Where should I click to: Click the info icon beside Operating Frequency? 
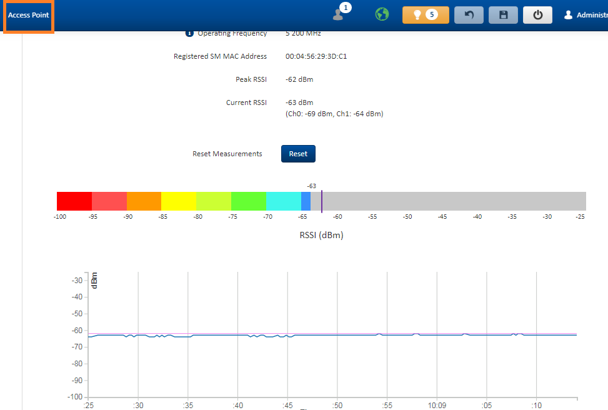189,34
